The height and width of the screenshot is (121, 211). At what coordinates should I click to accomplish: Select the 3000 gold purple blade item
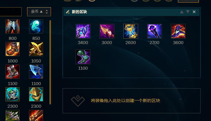pyautogui.click(x=107, y=31)
